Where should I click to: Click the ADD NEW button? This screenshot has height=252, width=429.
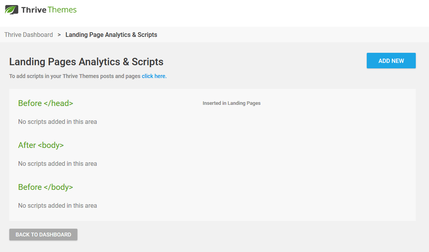tap(391, 61)
